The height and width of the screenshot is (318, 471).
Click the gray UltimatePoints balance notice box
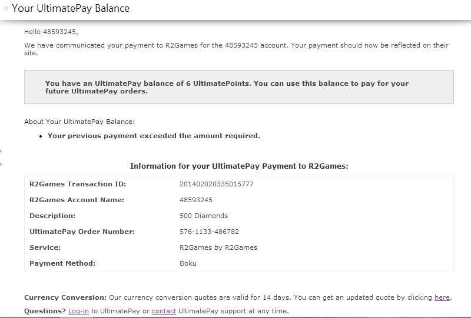238,87
